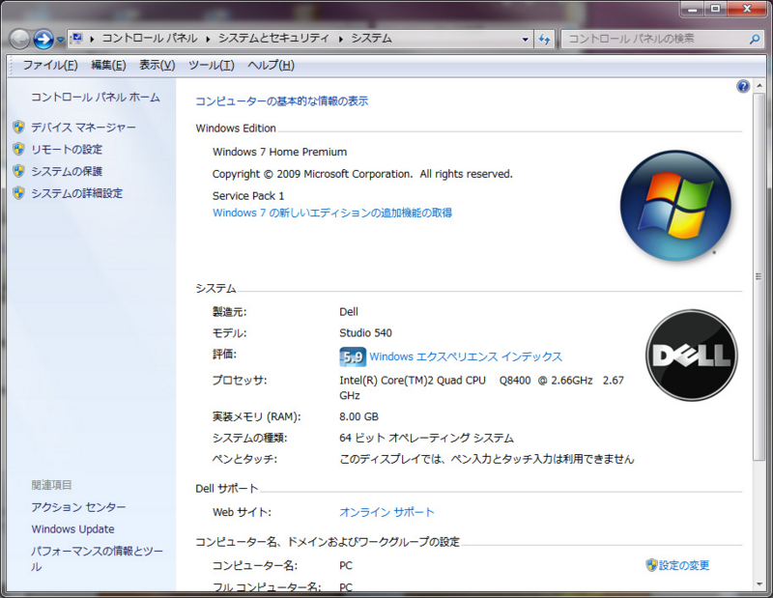
Task: Click the shield icon beside システムの詳細設定
Action: click(x=18, y=193)
